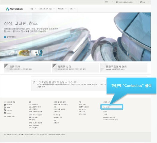
Task: Open the 제품군 찾기 panel
Action: tap(76, 68)
